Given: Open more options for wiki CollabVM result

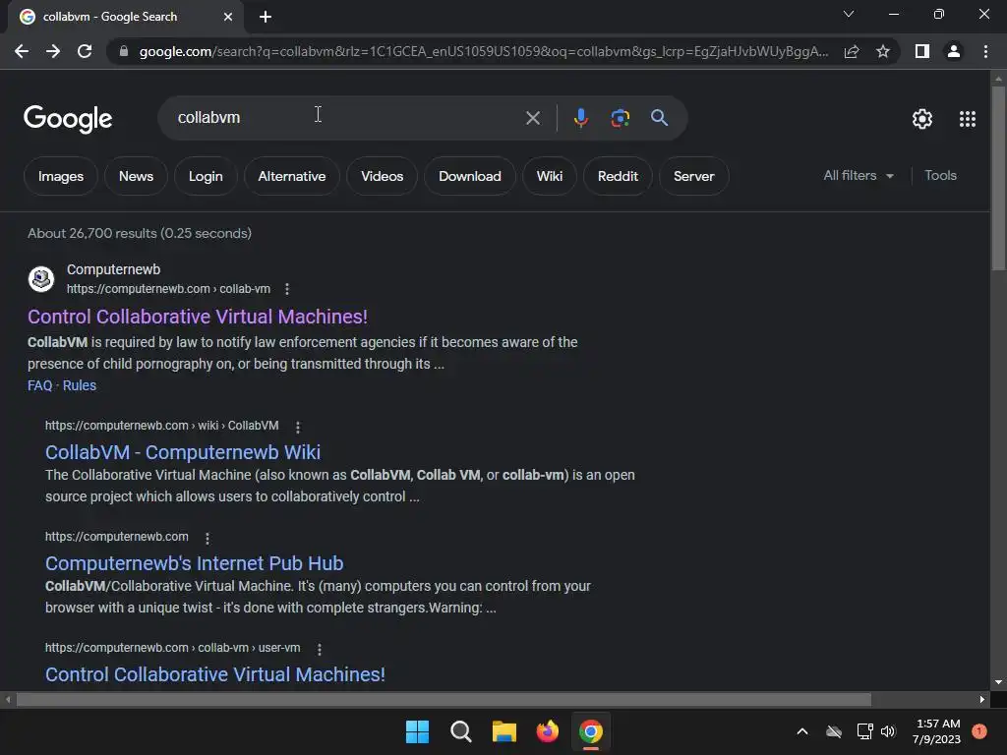Looking at the screenshot, I should pyautogui.click(x=297, y=427).
